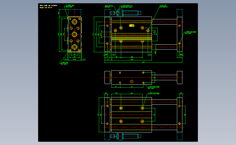
Task: Click the '35' dimension above the end view
Action: coord(59,13)
